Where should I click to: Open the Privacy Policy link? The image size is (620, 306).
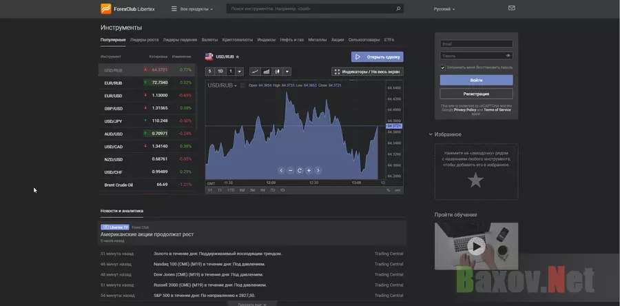465,110
